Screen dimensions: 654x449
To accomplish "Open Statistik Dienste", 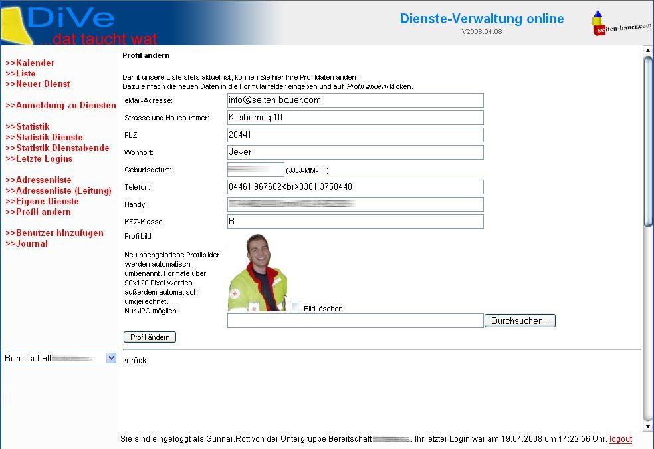I will click(44, 137).
